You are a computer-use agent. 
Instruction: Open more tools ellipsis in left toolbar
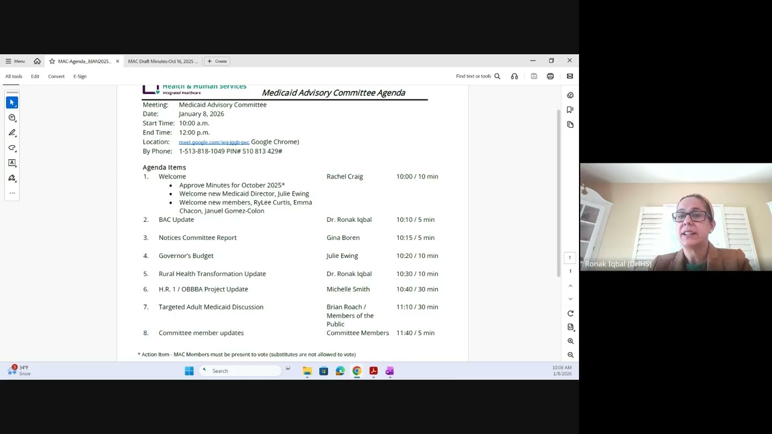12,193
